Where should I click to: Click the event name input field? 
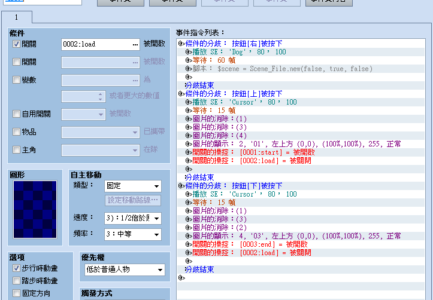[43, 2]
